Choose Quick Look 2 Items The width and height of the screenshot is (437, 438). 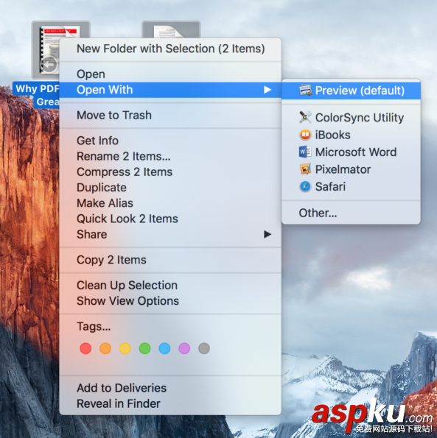170,219
